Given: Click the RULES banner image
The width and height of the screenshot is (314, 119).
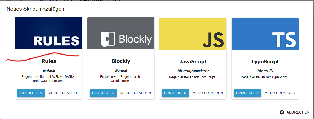Looking at the screenshot, I should pyautogui.click(x=49, y=33).
